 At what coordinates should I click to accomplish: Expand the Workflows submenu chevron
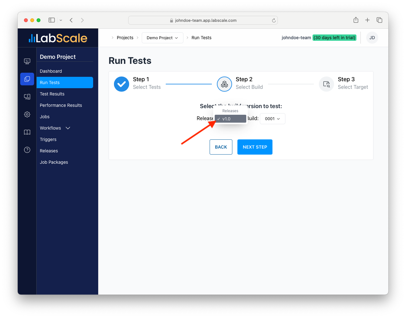pyautogui.click(x=68, y=128)
